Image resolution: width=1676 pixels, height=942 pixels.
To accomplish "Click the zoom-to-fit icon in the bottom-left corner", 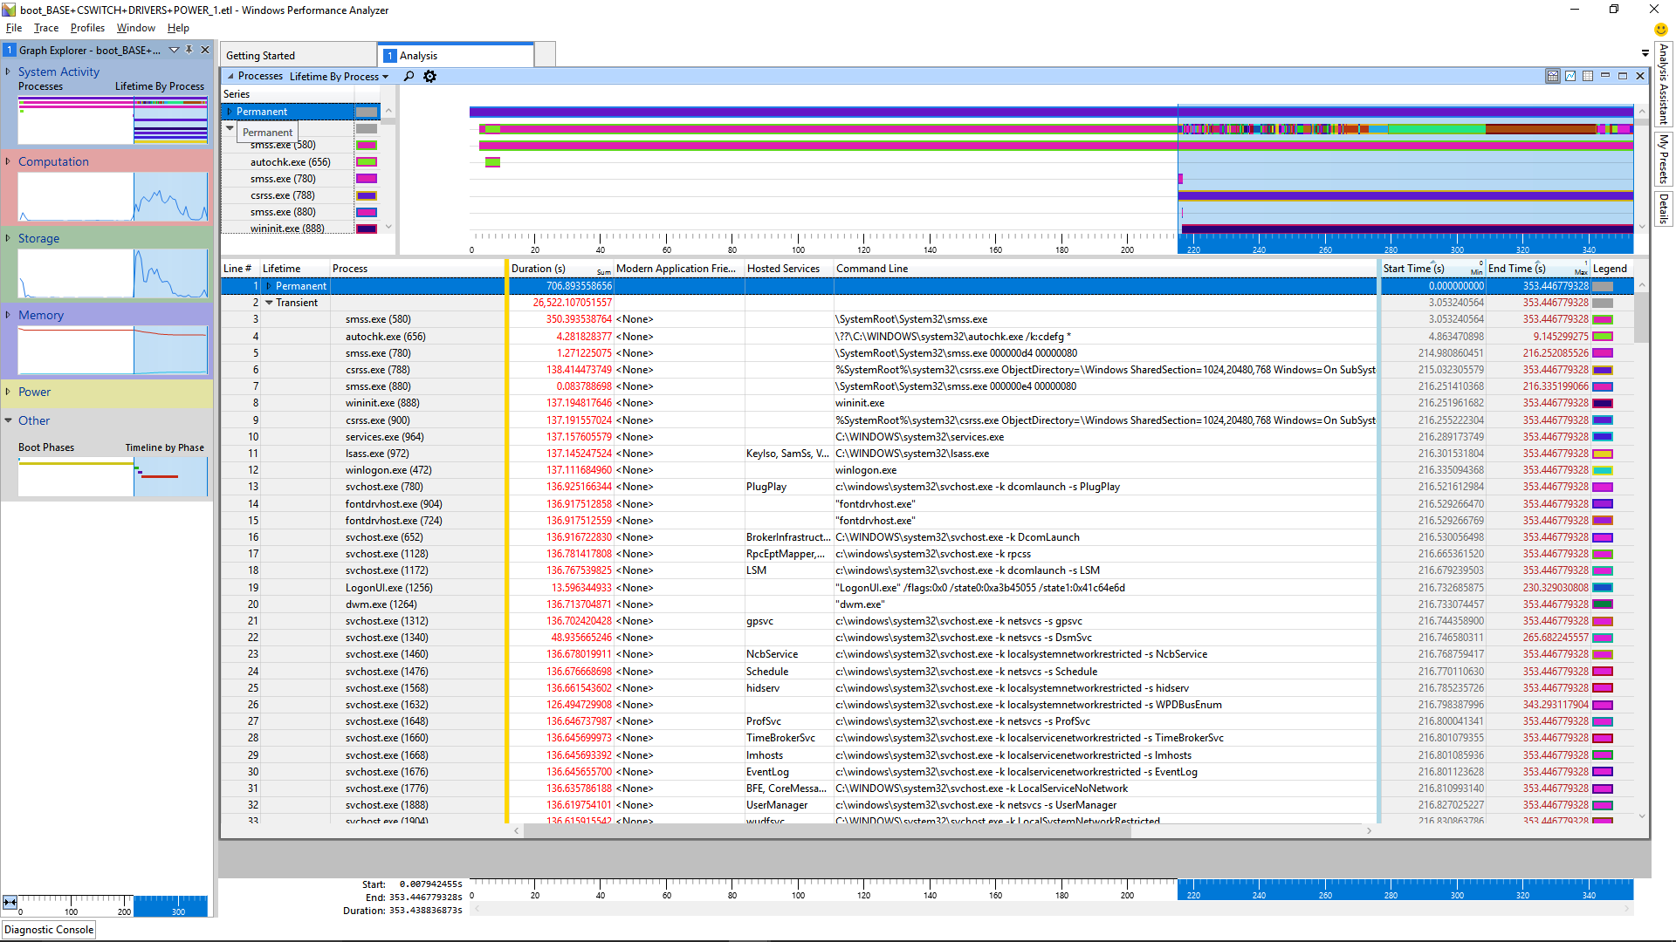I will [9, 901].
